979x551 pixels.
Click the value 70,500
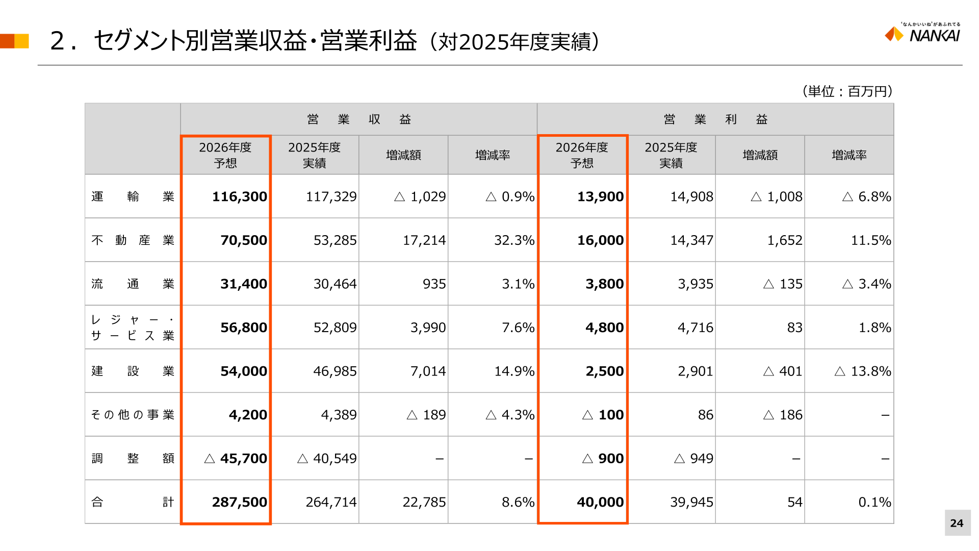click(243, 240)
